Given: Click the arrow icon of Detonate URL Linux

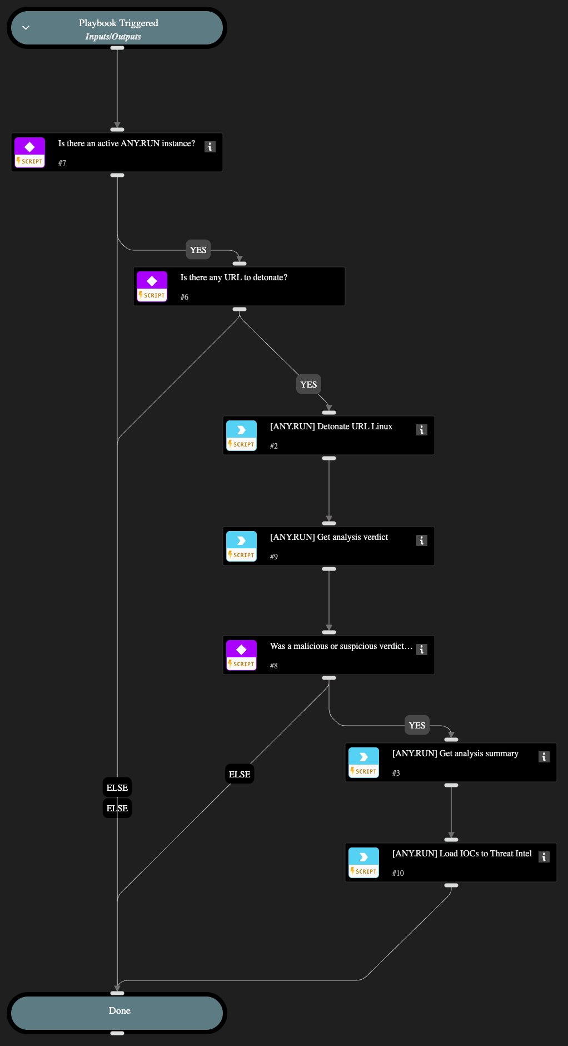Looking at the screenshot, I should click(241, 430).
